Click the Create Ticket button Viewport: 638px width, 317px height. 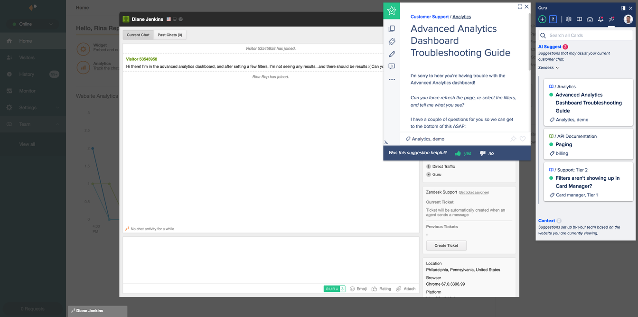pyautogui.click(x=446, y=245)
